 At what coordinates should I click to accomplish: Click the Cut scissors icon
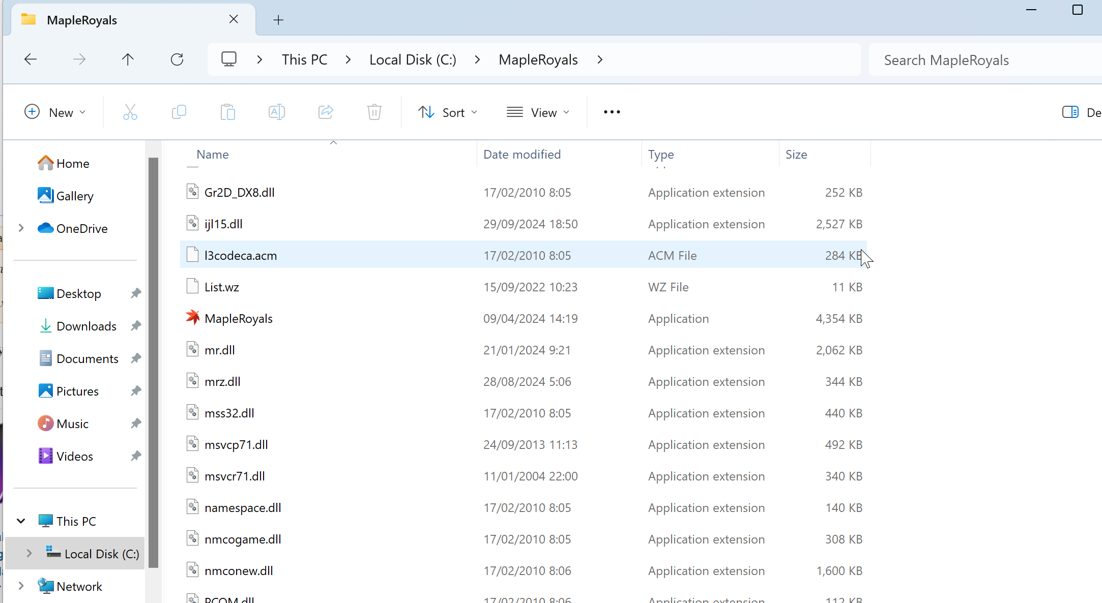(x=130, y=112)
